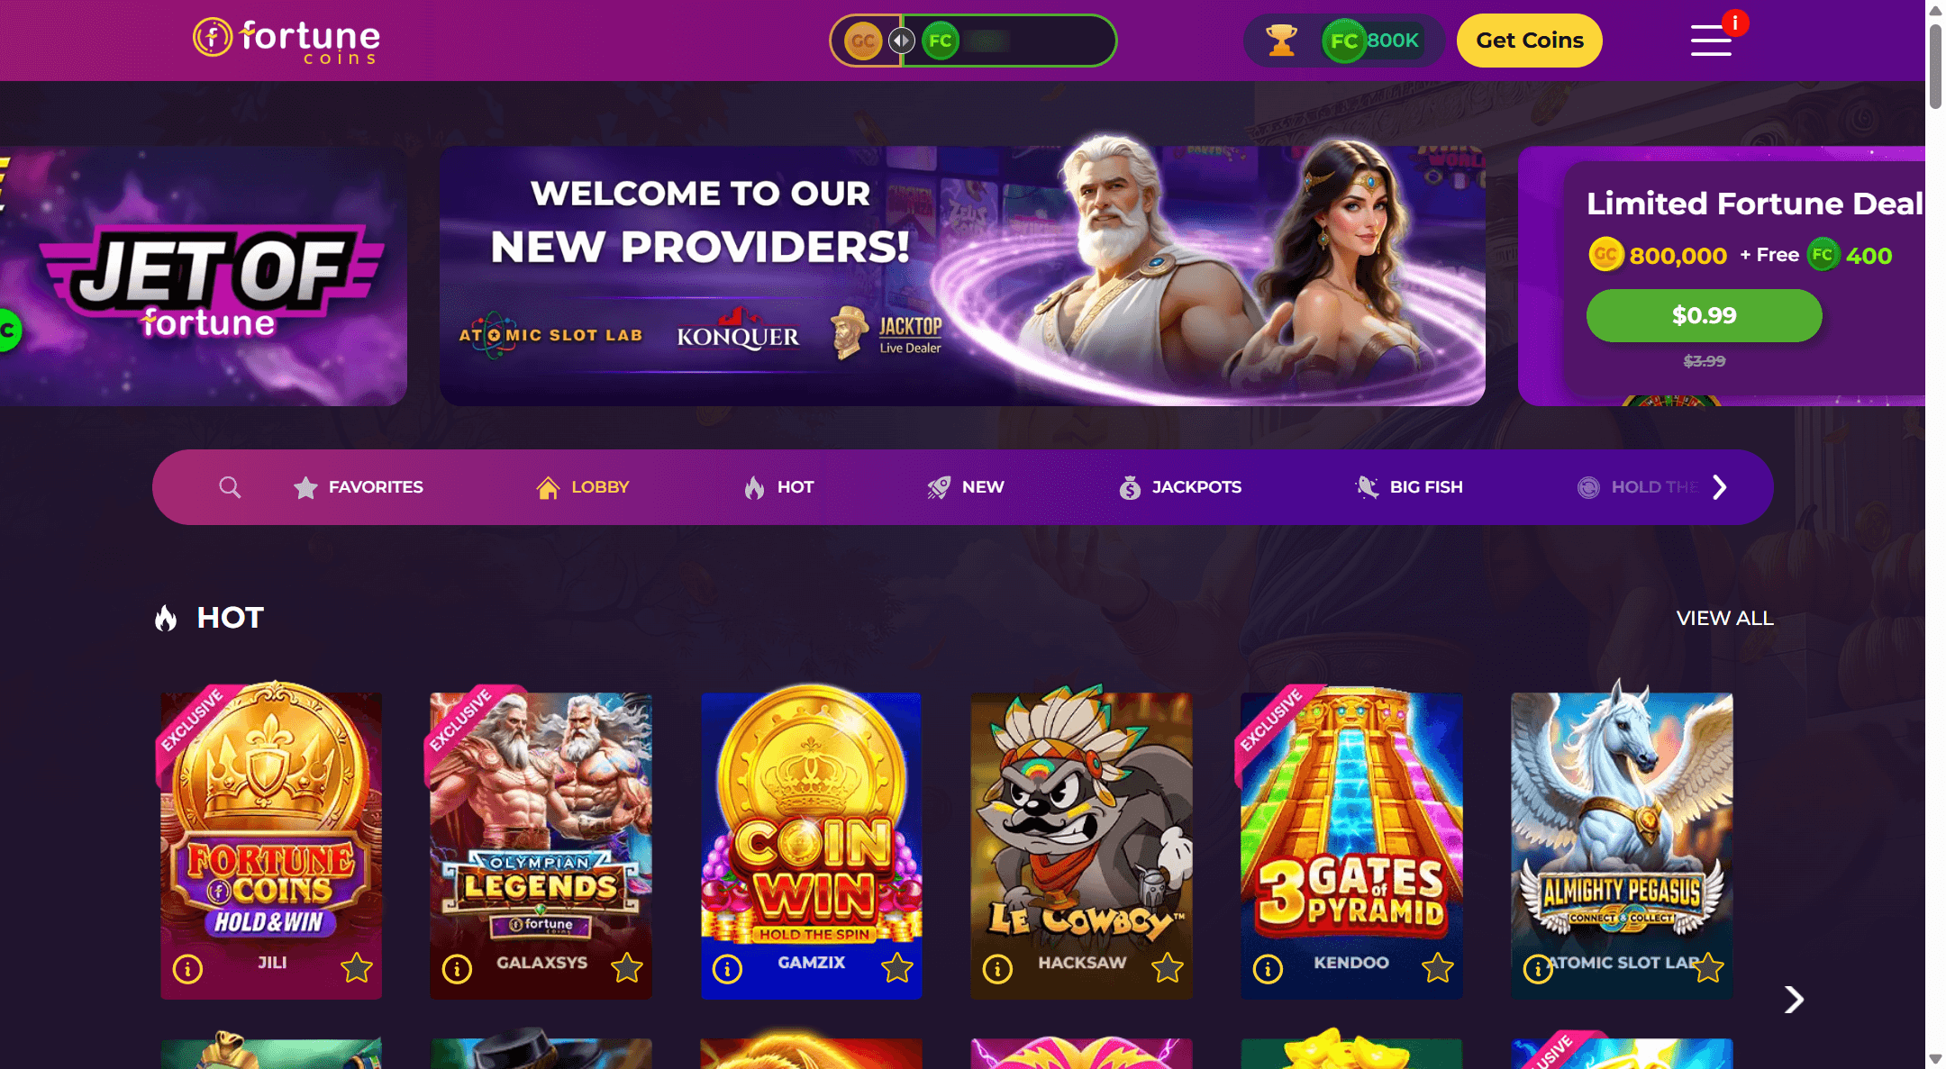Open the search magnifier in category bar
Image resolution: width=1946 pixels, height=1069 pixels.
[x=230, y=487]
